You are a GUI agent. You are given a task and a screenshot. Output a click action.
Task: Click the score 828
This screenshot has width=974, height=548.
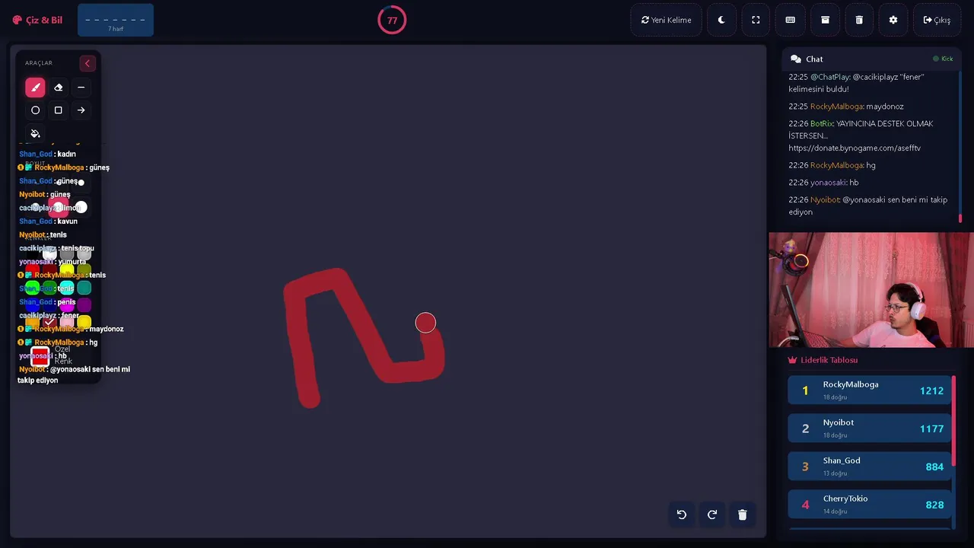point(934,505)
